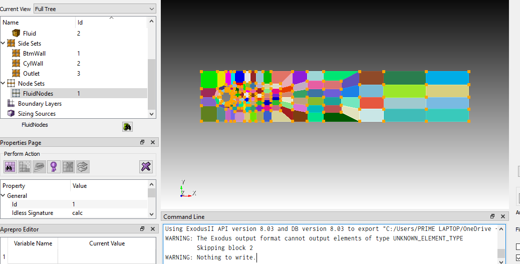Click the Sizing Sources icon

point(11,113)
